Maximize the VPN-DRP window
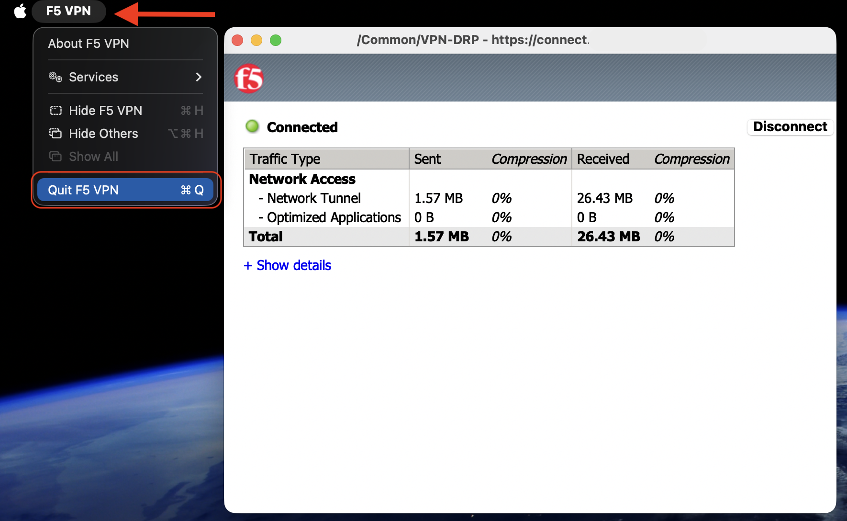 pyautogui.click(x=276, y=40)
